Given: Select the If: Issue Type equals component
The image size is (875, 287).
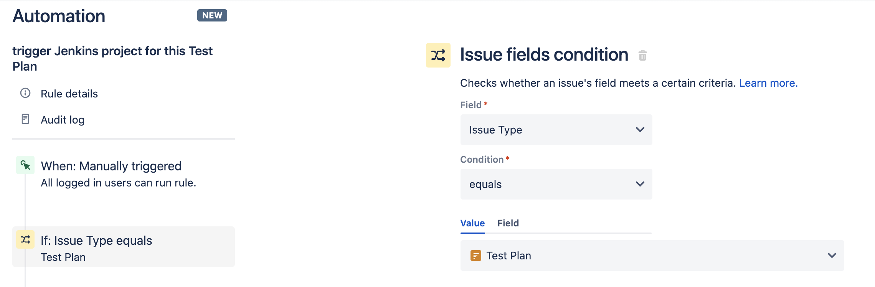Looking at the screenshot, I should (124, 247).
